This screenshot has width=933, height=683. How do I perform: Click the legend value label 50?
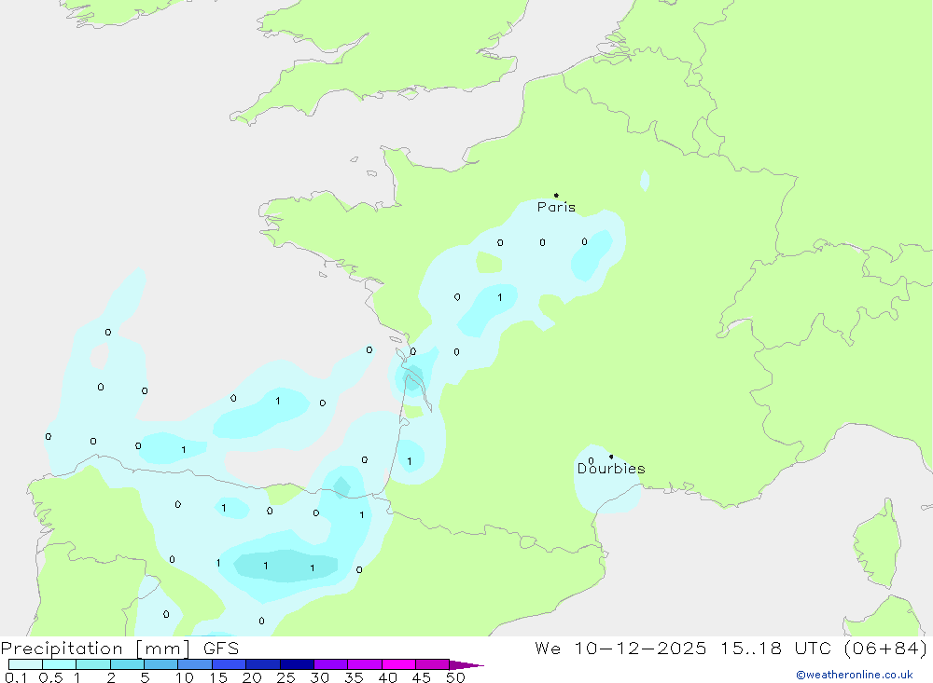[455, 677]
